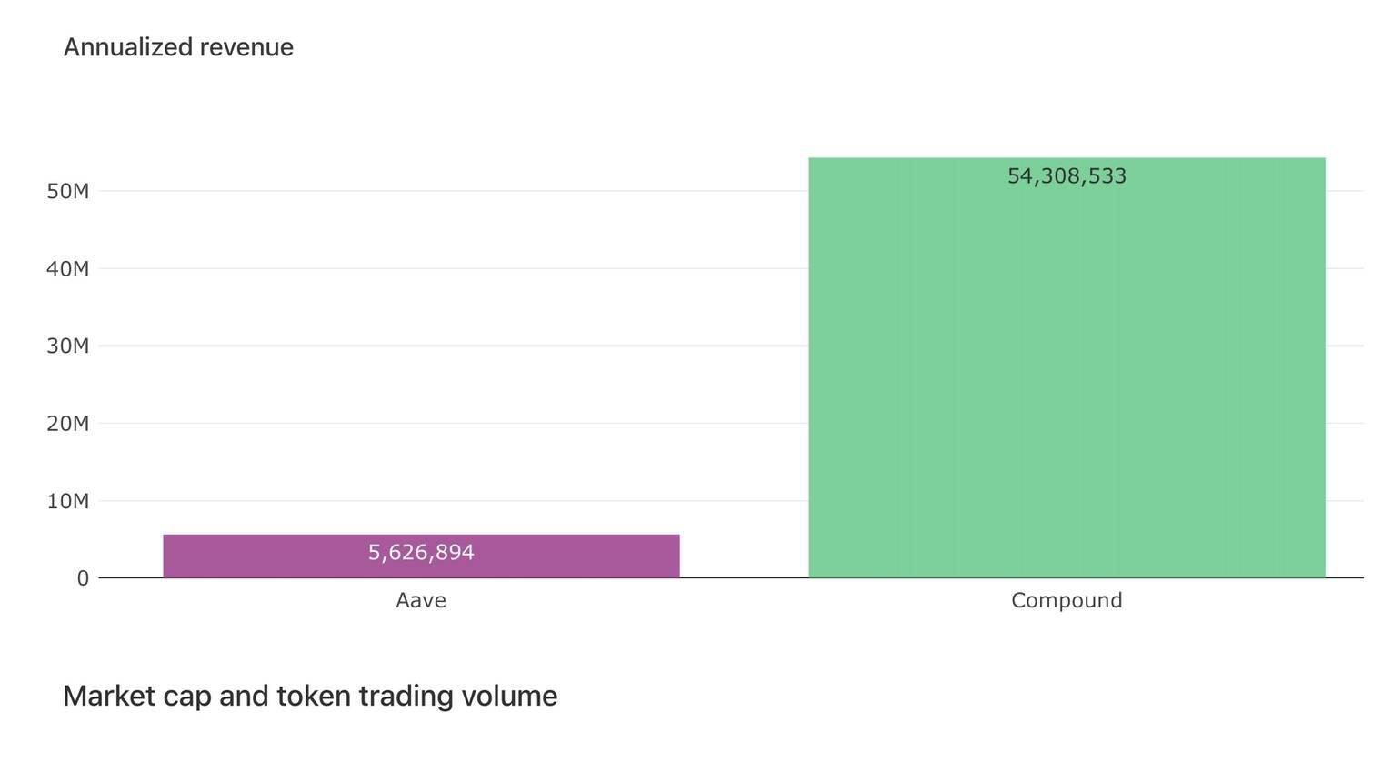Click Market cap and token trading volume heading
Screen dimensions: 1393x762
click(x=310, y=696)
